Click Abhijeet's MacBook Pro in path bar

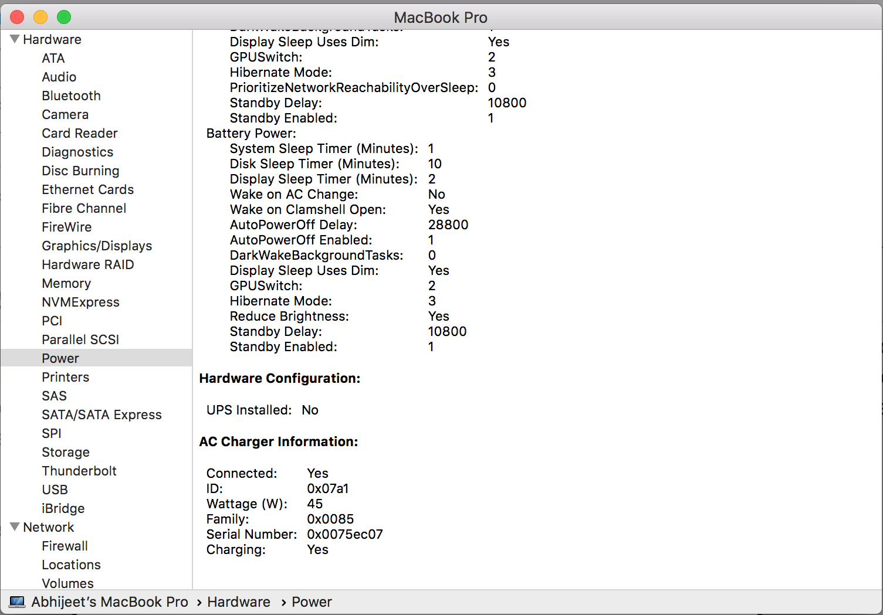pyautogui.click(x=110, y=602)
